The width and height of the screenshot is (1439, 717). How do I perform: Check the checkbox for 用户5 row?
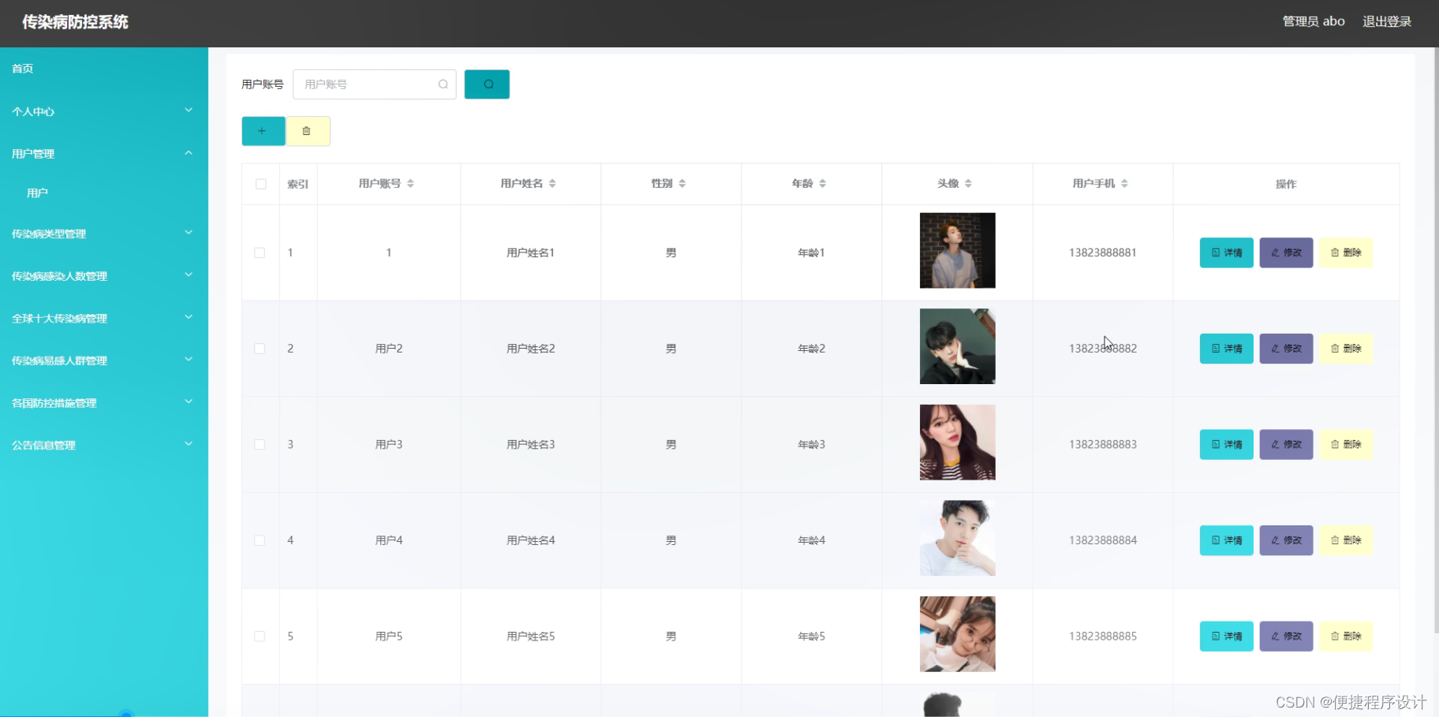(260, 636)
